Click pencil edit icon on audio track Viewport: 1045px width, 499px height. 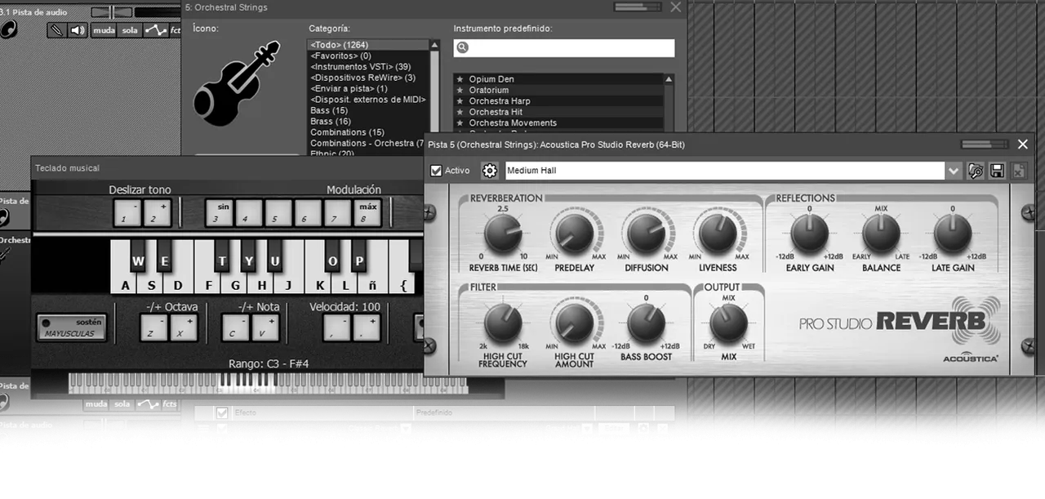(56, 30)
